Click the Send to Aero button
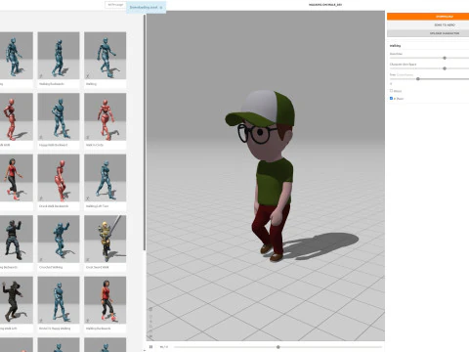This screenshot has width=469, height=352. (x=428, y=24)
